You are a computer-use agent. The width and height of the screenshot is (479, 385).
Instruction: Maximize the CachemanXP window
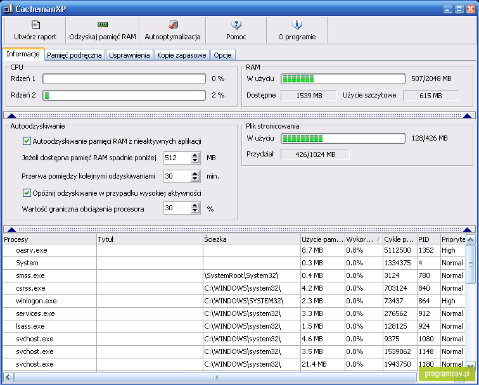(459, 9)
